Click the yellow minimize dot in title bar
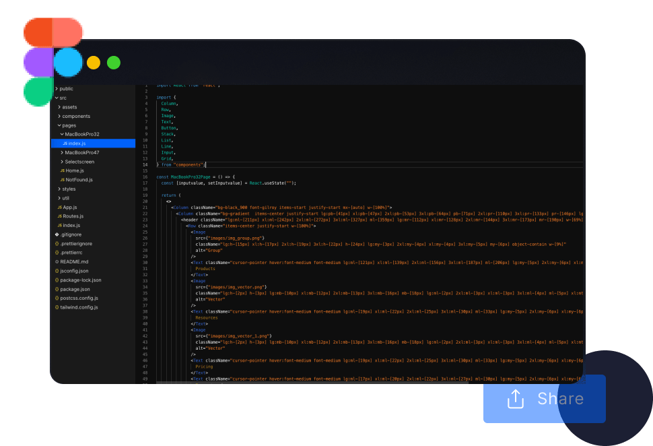The image size is (653, 446). pyautogui.click(x=94, y=63)
